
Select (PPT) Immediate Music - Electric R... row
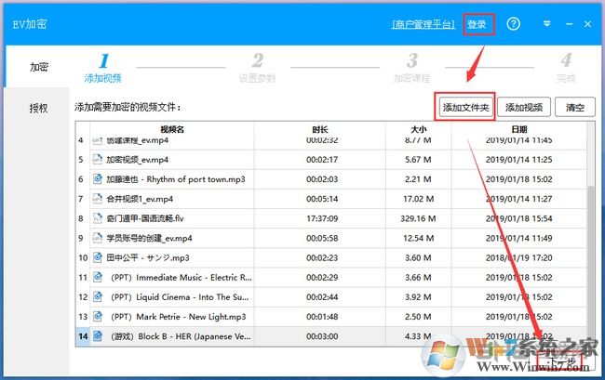click(x=181, y=277)
